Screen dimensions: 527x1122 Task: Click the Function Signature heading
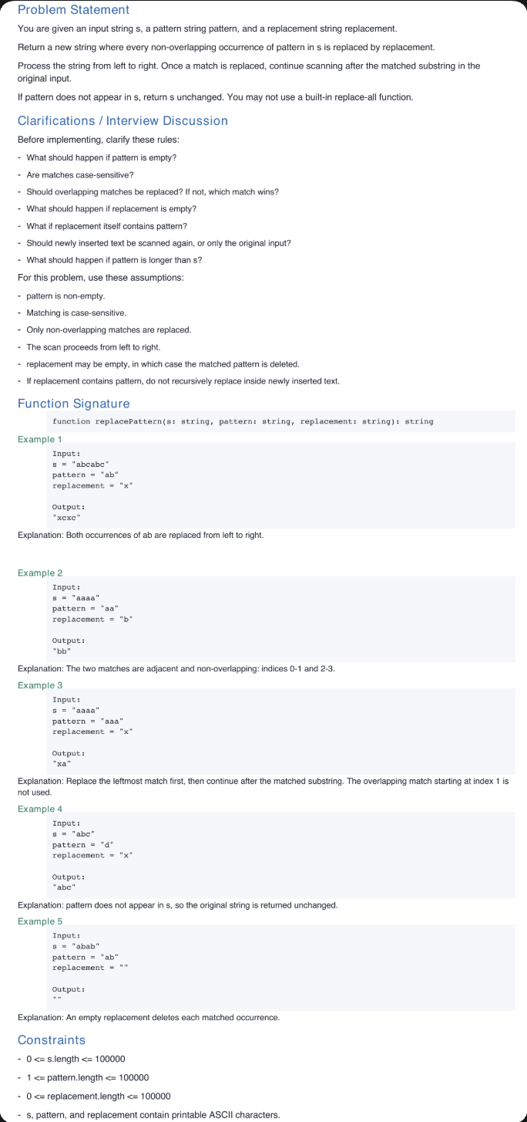(73, 404)
